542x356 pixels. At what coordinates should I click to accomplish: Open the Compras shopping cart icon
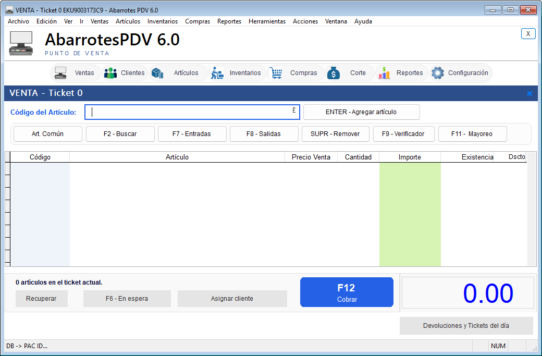tap(276, 73)
